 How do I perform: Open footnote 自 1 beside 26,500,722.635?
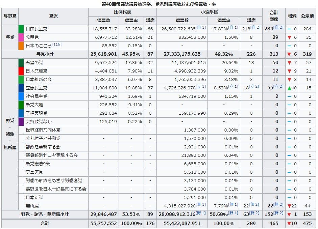pyautogui.click(x=201, y=27)
